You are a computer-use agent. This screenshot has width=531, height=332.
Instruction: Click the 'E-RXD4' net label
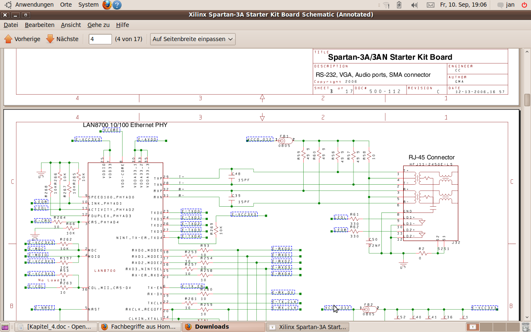click(282, 273)
